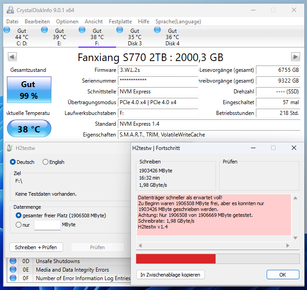The width and height of the screenshot is (307, 290).
Task: Click the Eigenschaften field with S.M.A.R.T., TRIM
Action: 209,135
